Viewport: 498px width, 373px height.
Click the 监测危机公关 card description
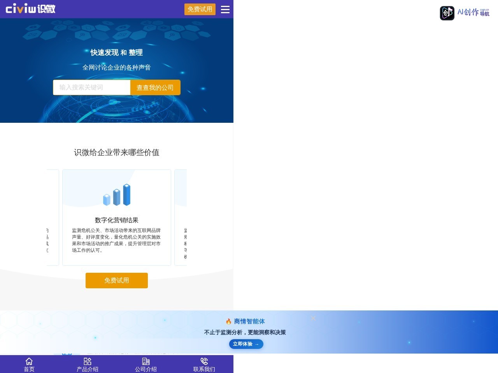116,240
